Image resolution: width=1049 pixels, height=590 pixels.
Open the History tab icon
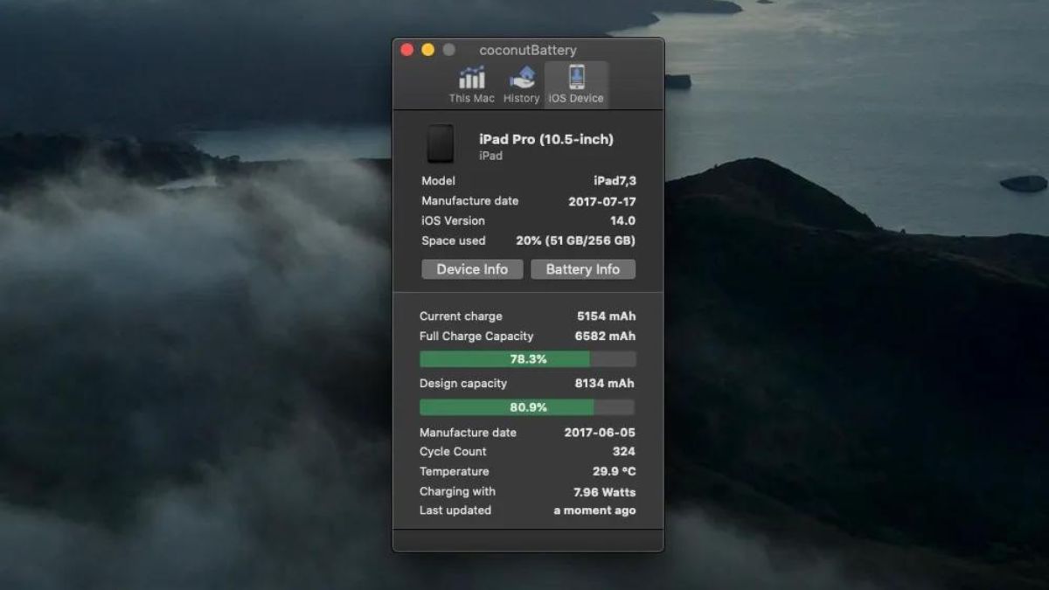[522, 78]
